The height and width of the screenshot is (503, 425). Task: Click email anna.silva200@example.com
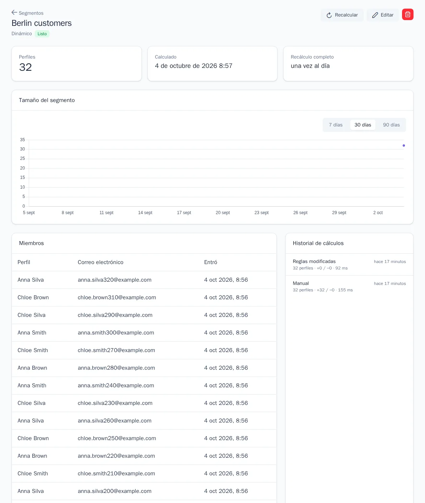[x=115, y=491]
